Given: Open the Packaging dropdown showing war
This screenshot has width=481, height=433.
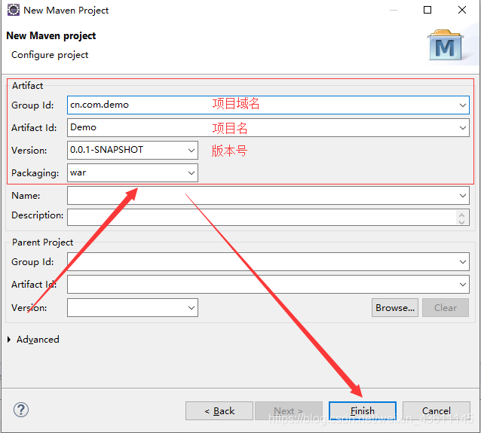Looking at the screenshot, I should [x=191, y=173].
